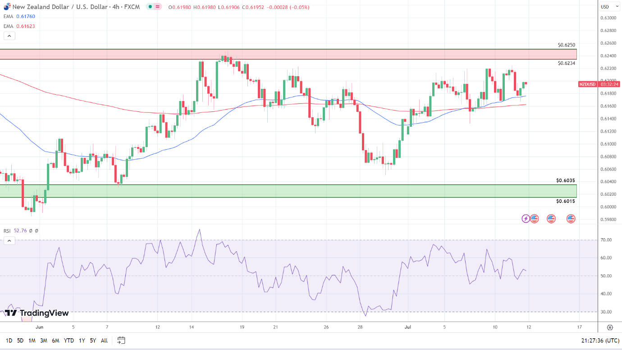The height and width of the screenshot is (350, 622).
Task: Click the middle US flag event icon
Action: pyautogui.click(x=551, y=219)
